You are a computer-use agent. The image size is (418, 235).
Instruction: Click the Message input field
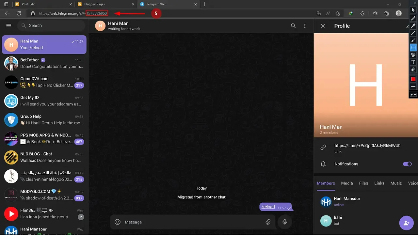pos(192,222)
